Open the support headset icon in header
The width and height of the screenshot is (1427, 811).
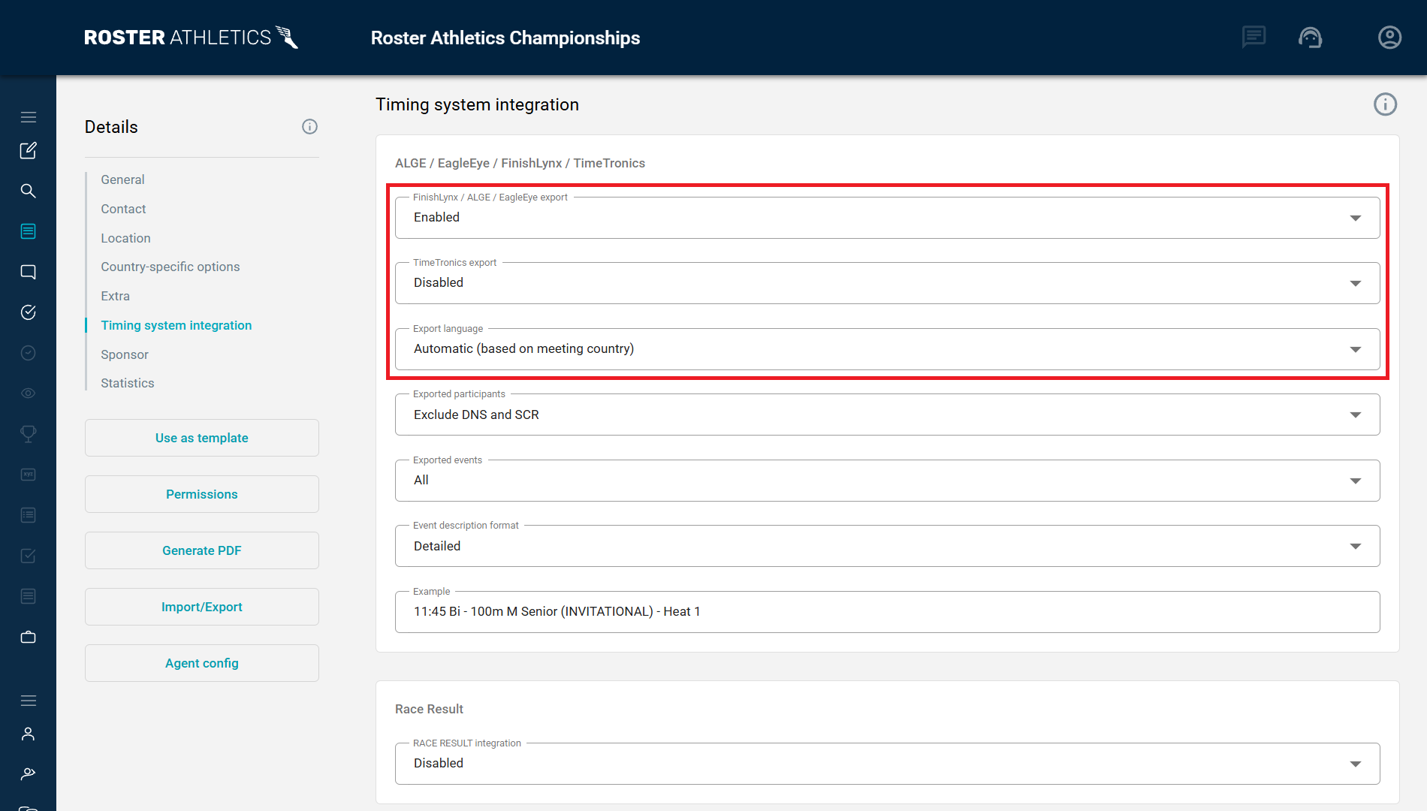1311,38
